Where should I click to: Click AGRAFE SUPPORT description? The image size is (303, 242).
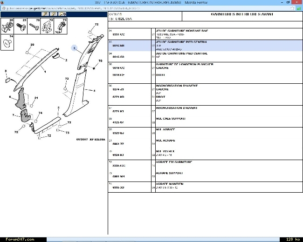click(x=169, y=173)
